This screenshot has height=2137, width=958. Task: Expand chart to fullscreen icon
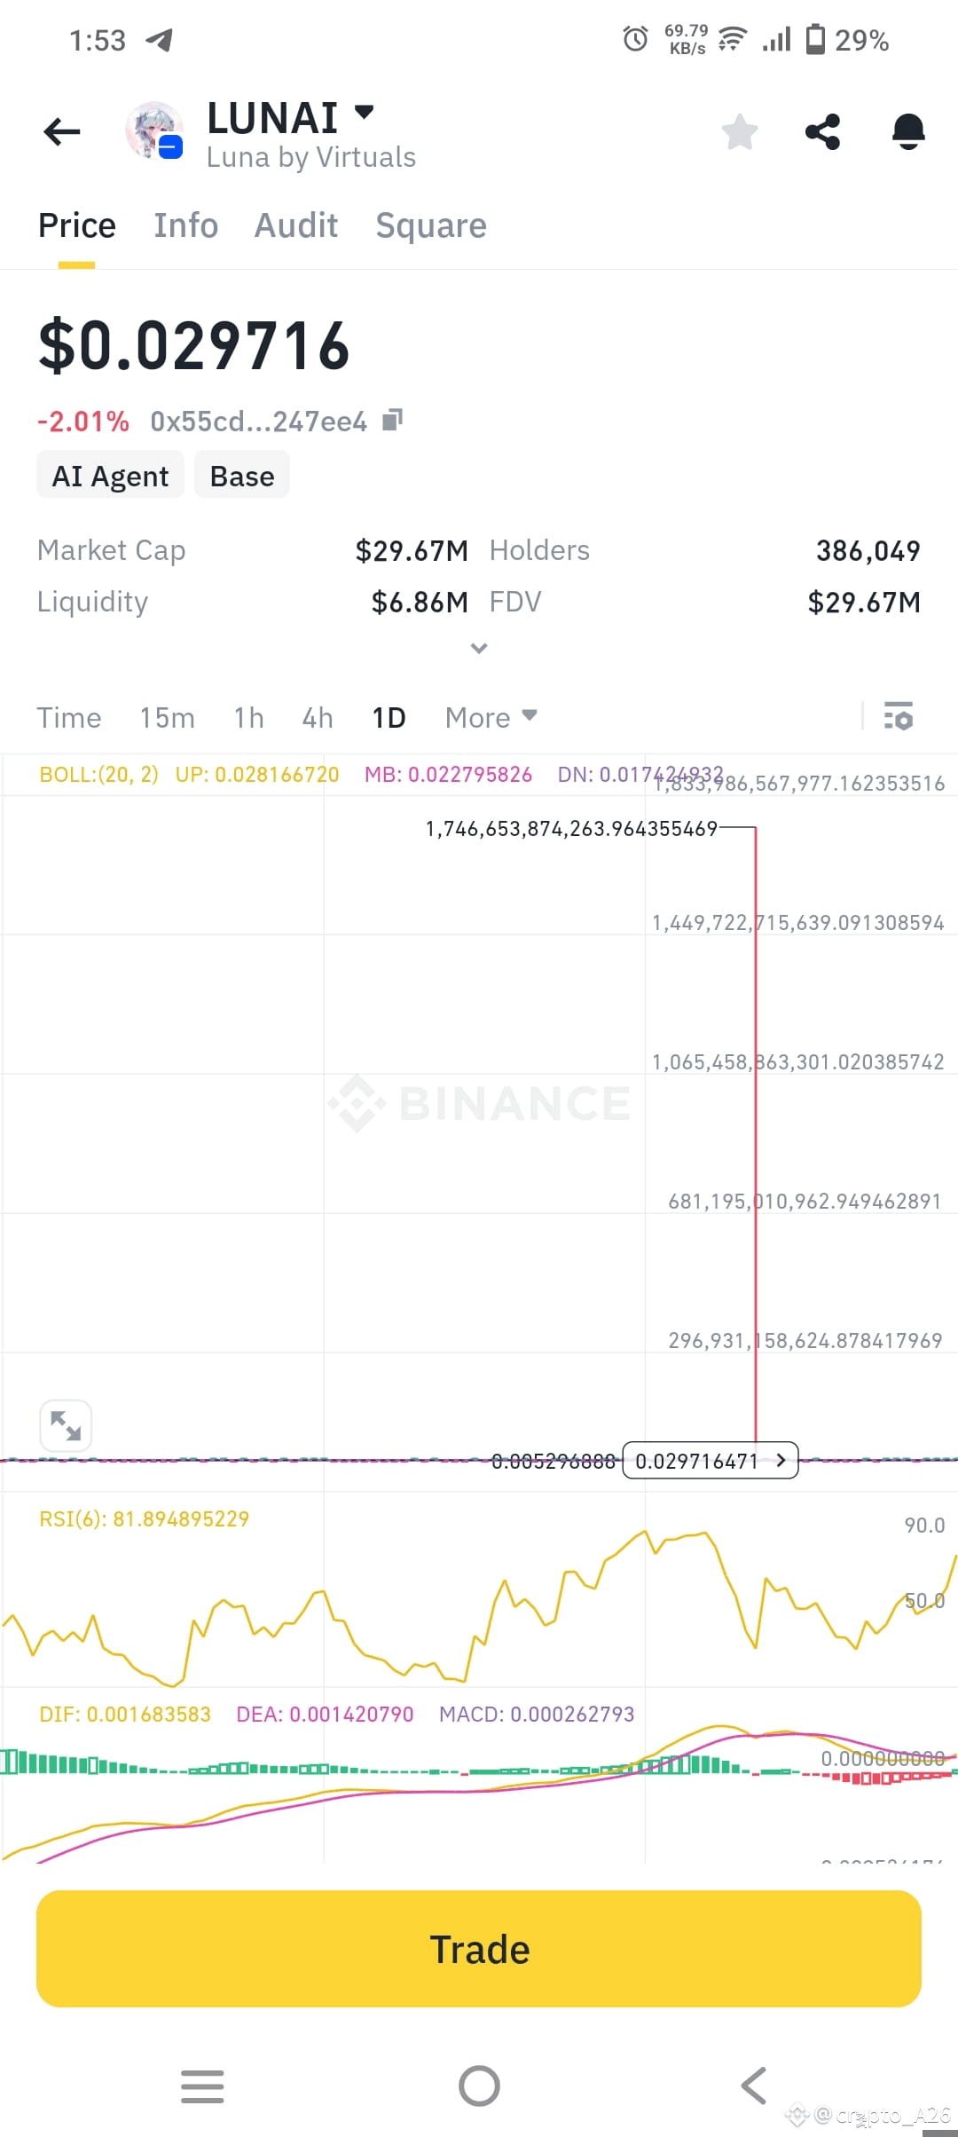(66, 1425)
